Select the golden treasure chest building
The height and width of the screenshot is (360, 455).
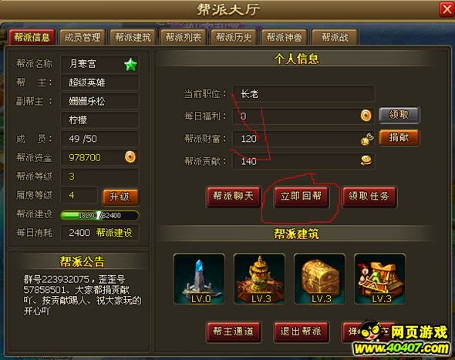point(320,279)
